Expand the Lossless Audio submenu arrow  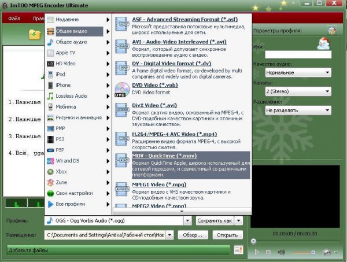(108, 96)
